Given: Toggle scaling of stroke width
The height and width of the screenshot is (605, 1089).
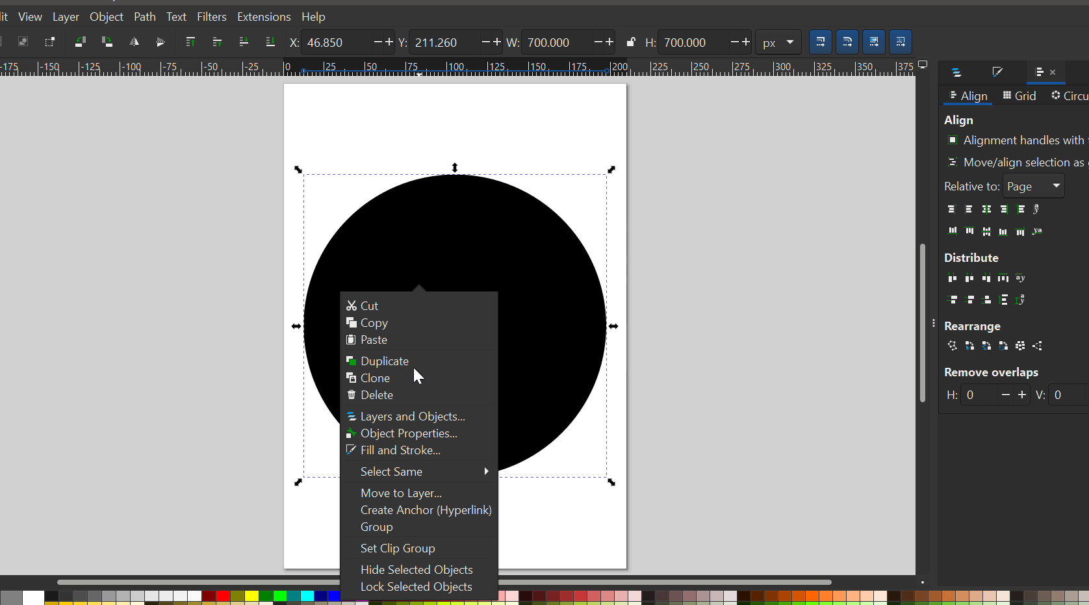Looking at the screenshot, I should coord(820,42).
